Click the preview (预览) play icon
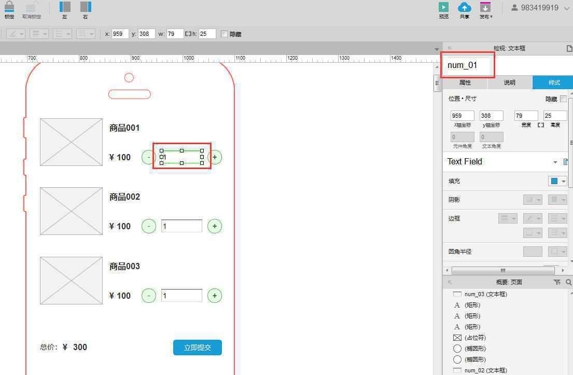The width and height of the screenshot is (573, 375). [443, 7]
